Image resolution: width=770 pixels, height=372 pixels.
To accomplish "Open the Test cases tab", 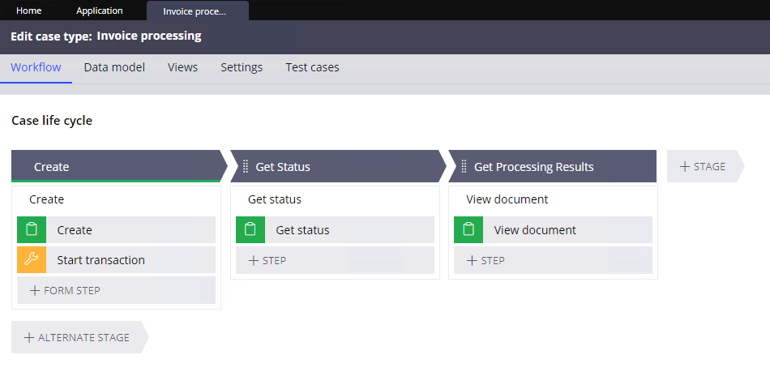I will 312,67.
